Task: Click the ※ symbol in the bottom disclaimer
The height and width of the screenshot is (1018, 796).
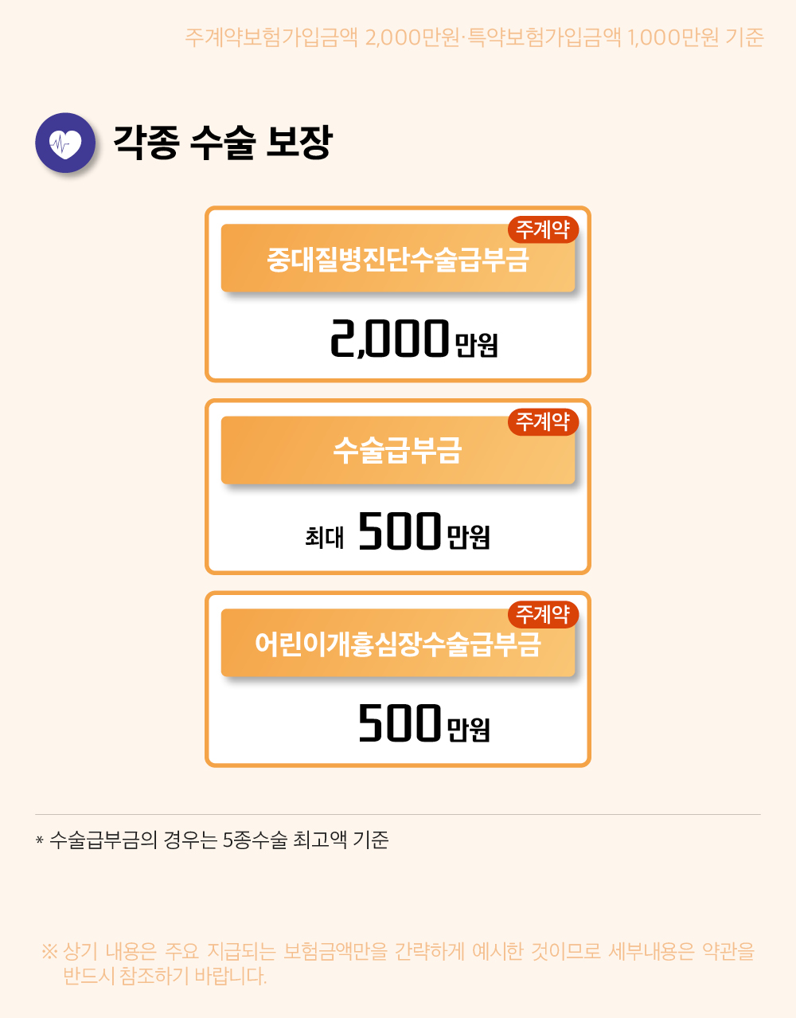Action: pos(49,951)
